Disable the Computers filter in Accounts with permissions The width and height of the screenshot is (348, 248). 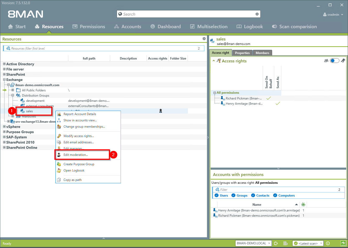tap(275, 195)
